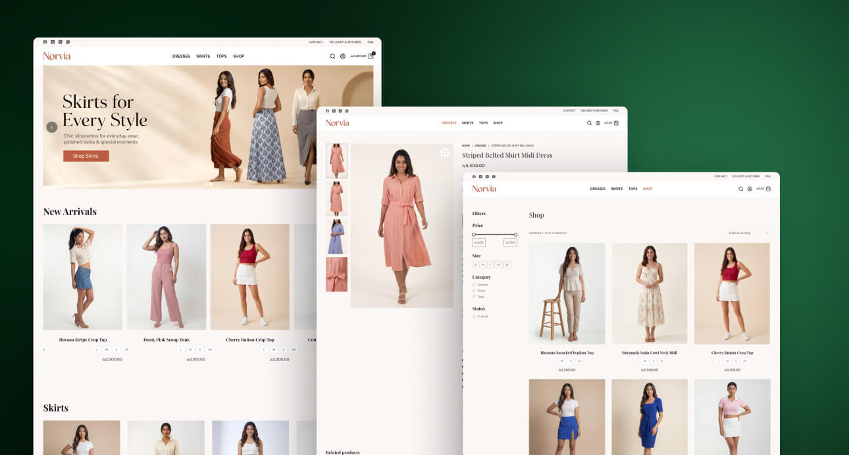Open search in the shop page window header
The width and height of the screenshot is (849, 455).
[x=740, y=189]
